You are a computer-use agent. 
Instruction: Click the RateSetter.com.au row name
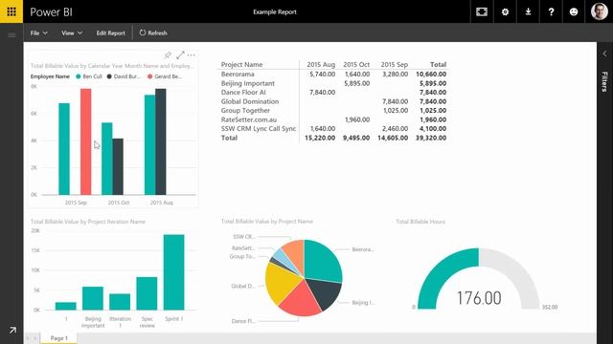point(249,119)
